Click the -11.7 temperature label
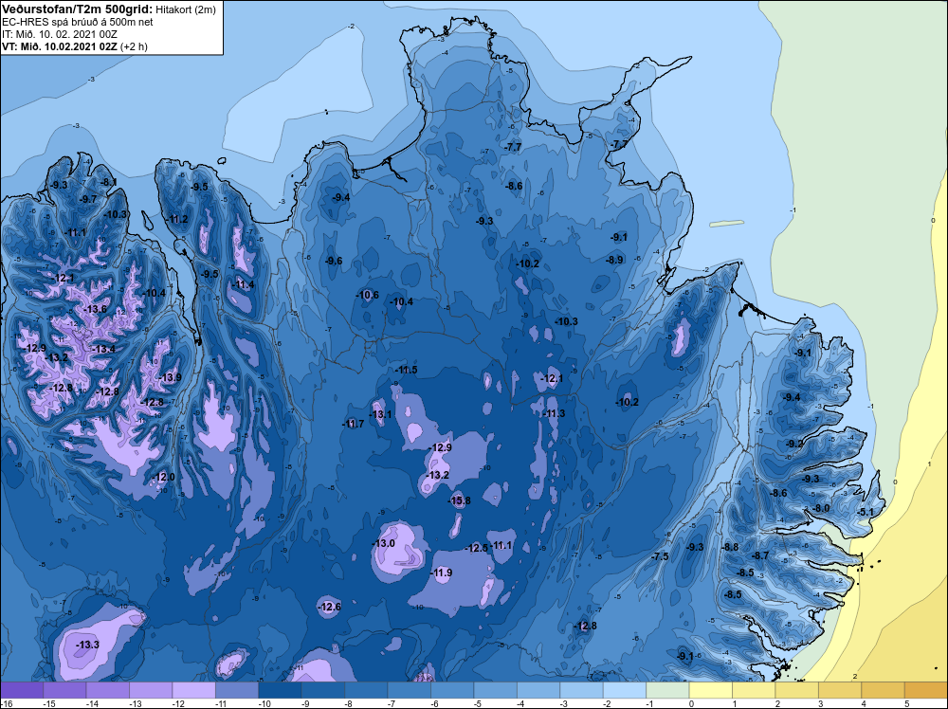The image size is (948, 709). [x=353, y=424]
